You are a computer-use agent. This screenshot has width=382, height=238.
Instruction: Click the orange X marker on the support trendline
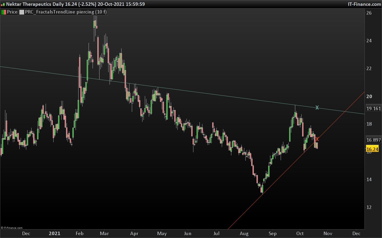317,139
